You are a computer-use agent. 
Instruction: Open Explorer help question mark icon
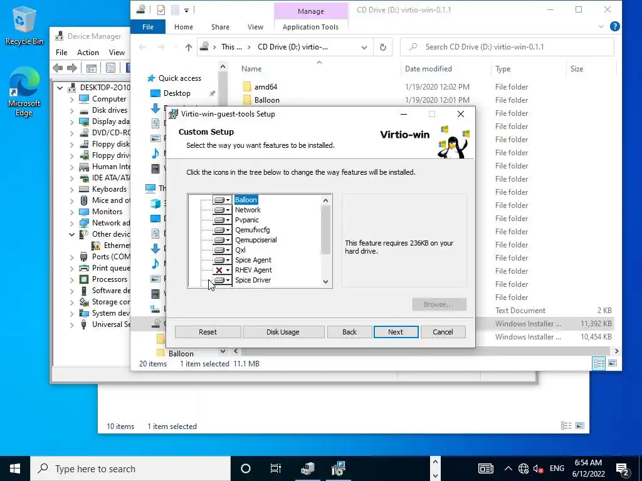tap(614, 26)
